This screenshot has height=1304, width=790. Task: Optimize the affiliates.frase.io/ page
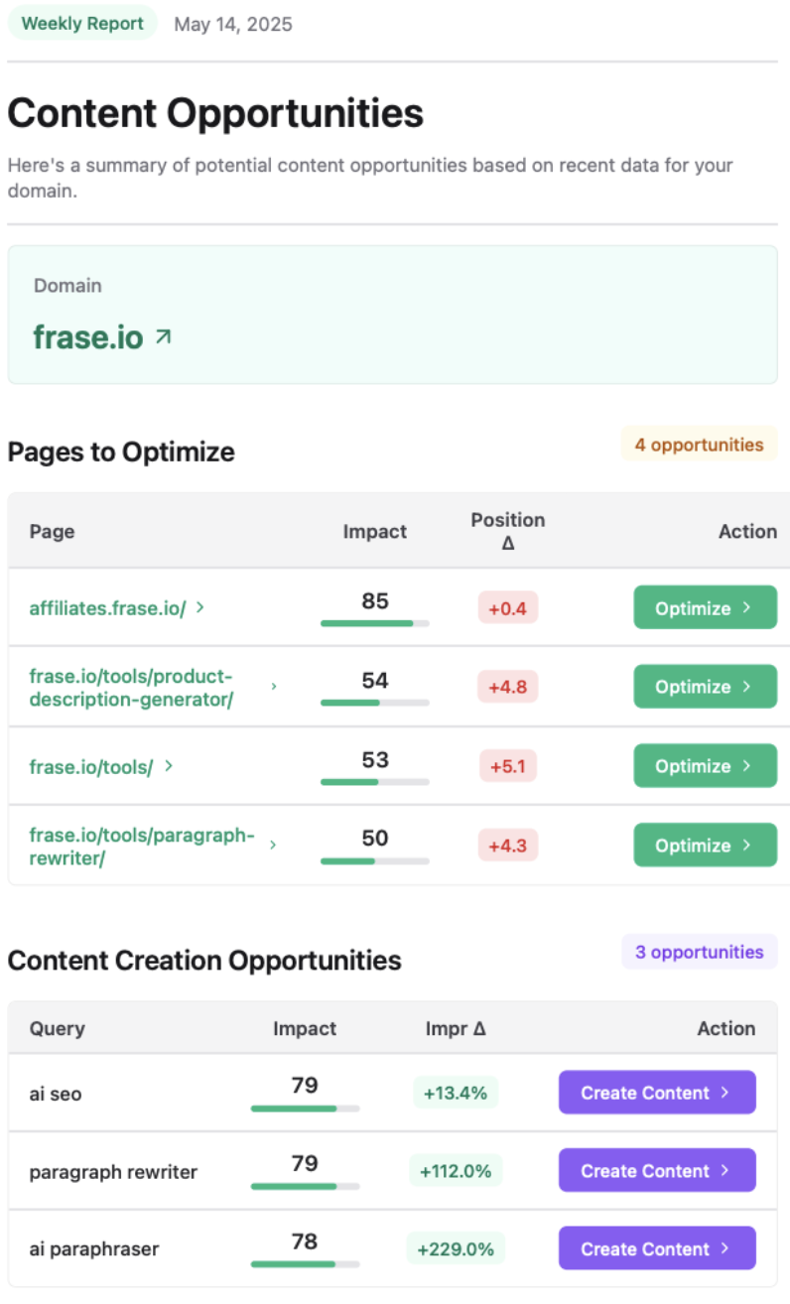point(705,607)
